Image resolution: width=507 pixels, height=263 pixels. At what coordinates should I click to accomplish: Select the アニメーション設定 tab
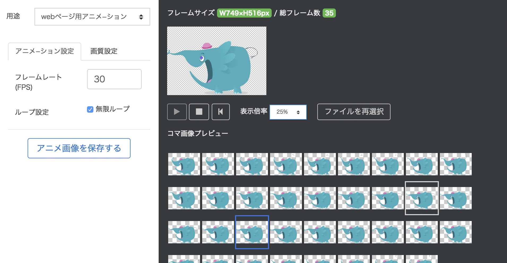[45, 51]
